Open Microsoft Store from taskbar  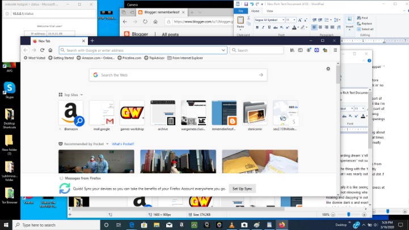(144, 225)
